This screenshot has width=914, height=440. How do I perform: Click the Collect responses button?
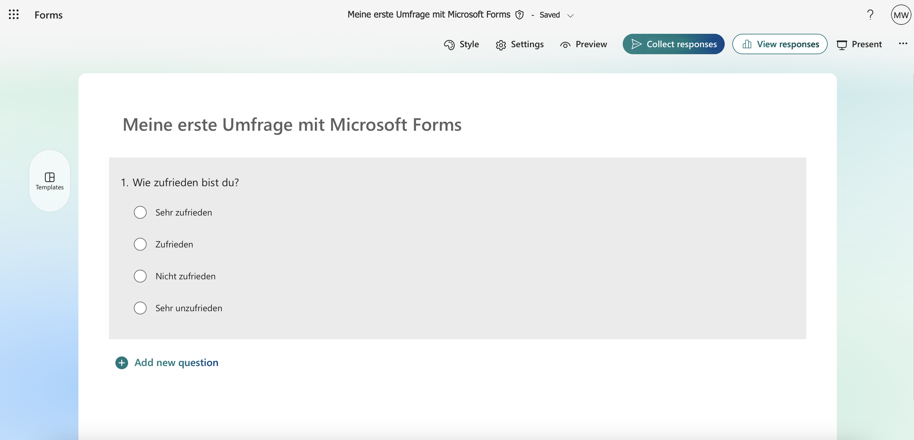point(673,44)
